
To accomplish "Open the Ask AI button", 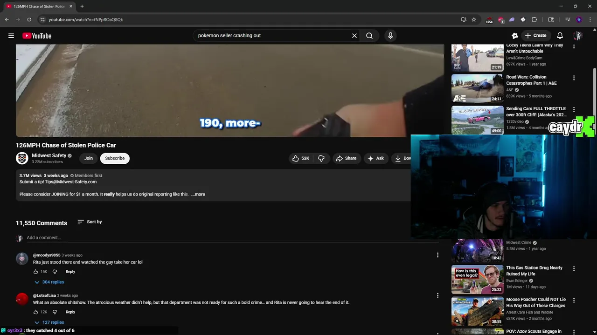I will point(375,158).
